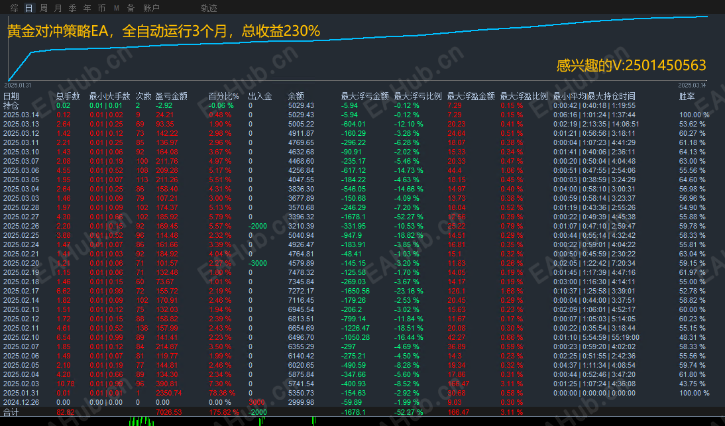Open the 备 notes tab
725x426 pixels.
pyautogui.click(x=131, y=8)
